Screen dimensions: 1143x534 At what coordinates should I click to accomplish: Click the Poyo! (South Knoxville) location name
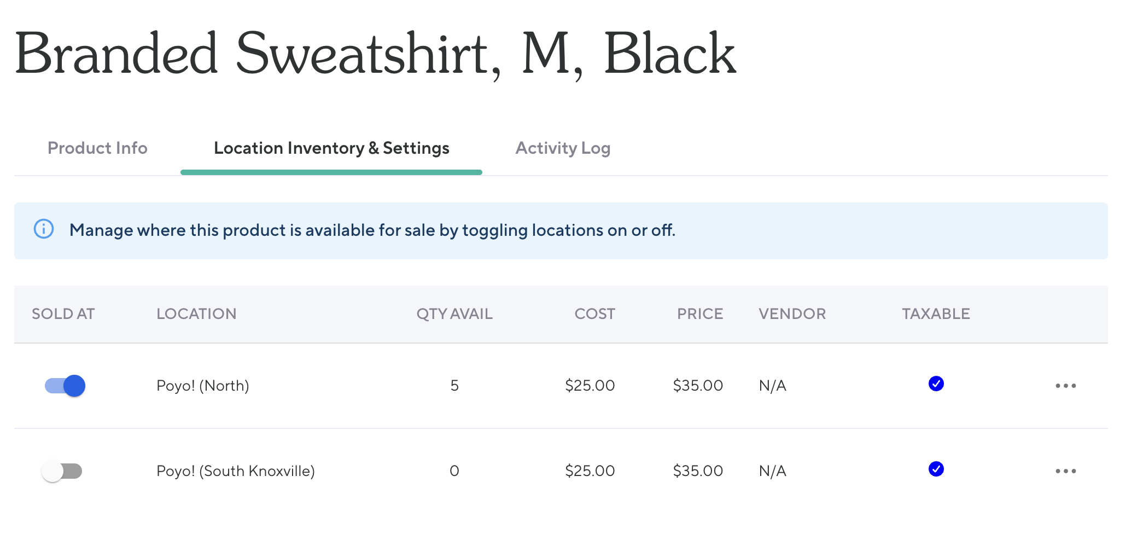pos(236,471)
